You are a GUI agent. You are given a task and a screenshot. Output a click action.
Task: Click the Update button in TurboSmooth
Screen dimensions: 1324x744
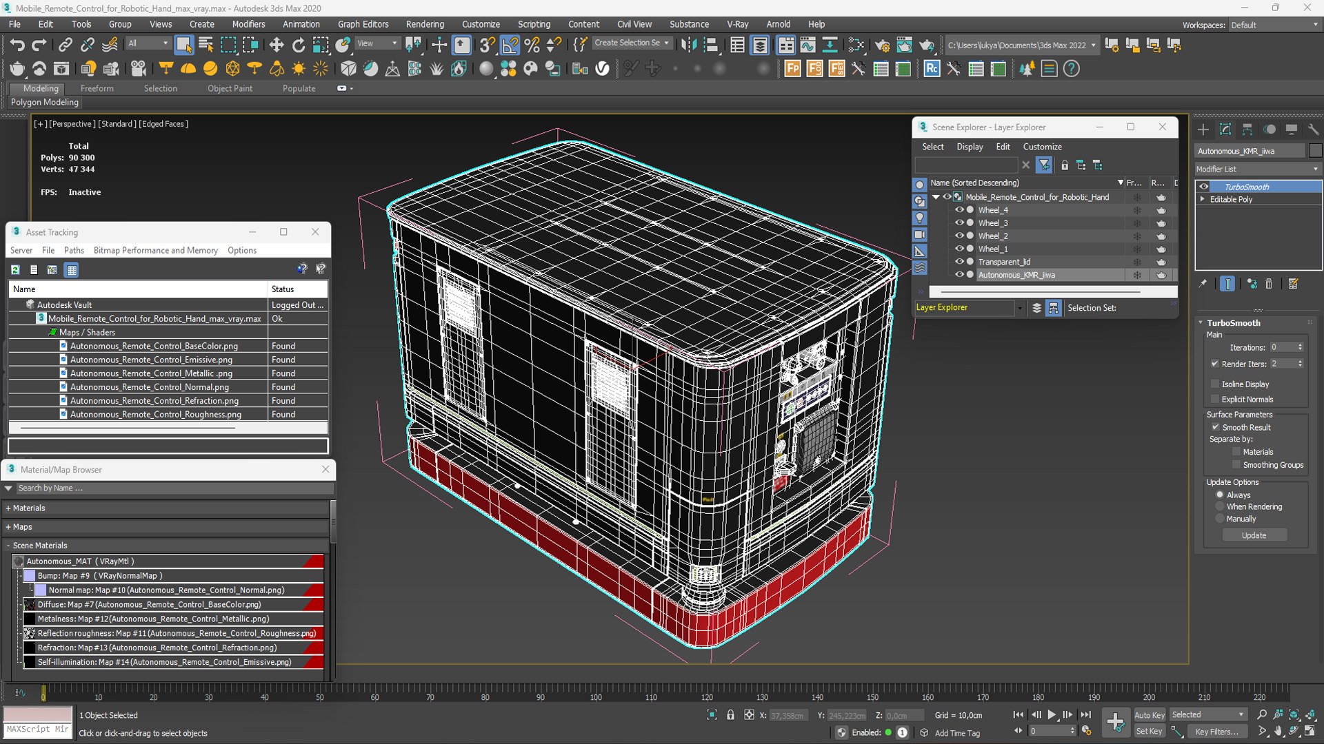click(x=1254, y=535)
